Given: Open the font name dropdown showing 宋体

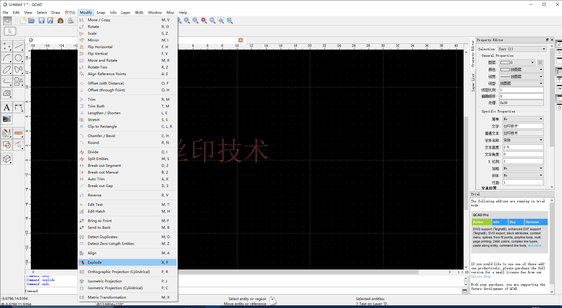Looking at the screenshot, I should pos(523,140).
